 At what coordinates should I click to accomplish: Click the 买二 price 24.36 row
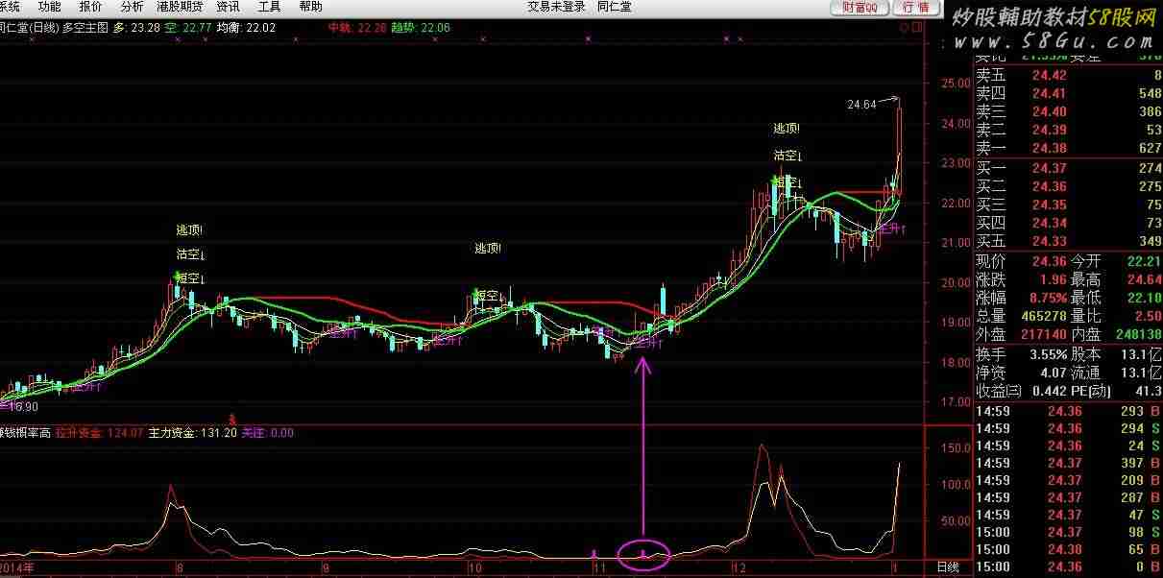tap(1068, 187)
